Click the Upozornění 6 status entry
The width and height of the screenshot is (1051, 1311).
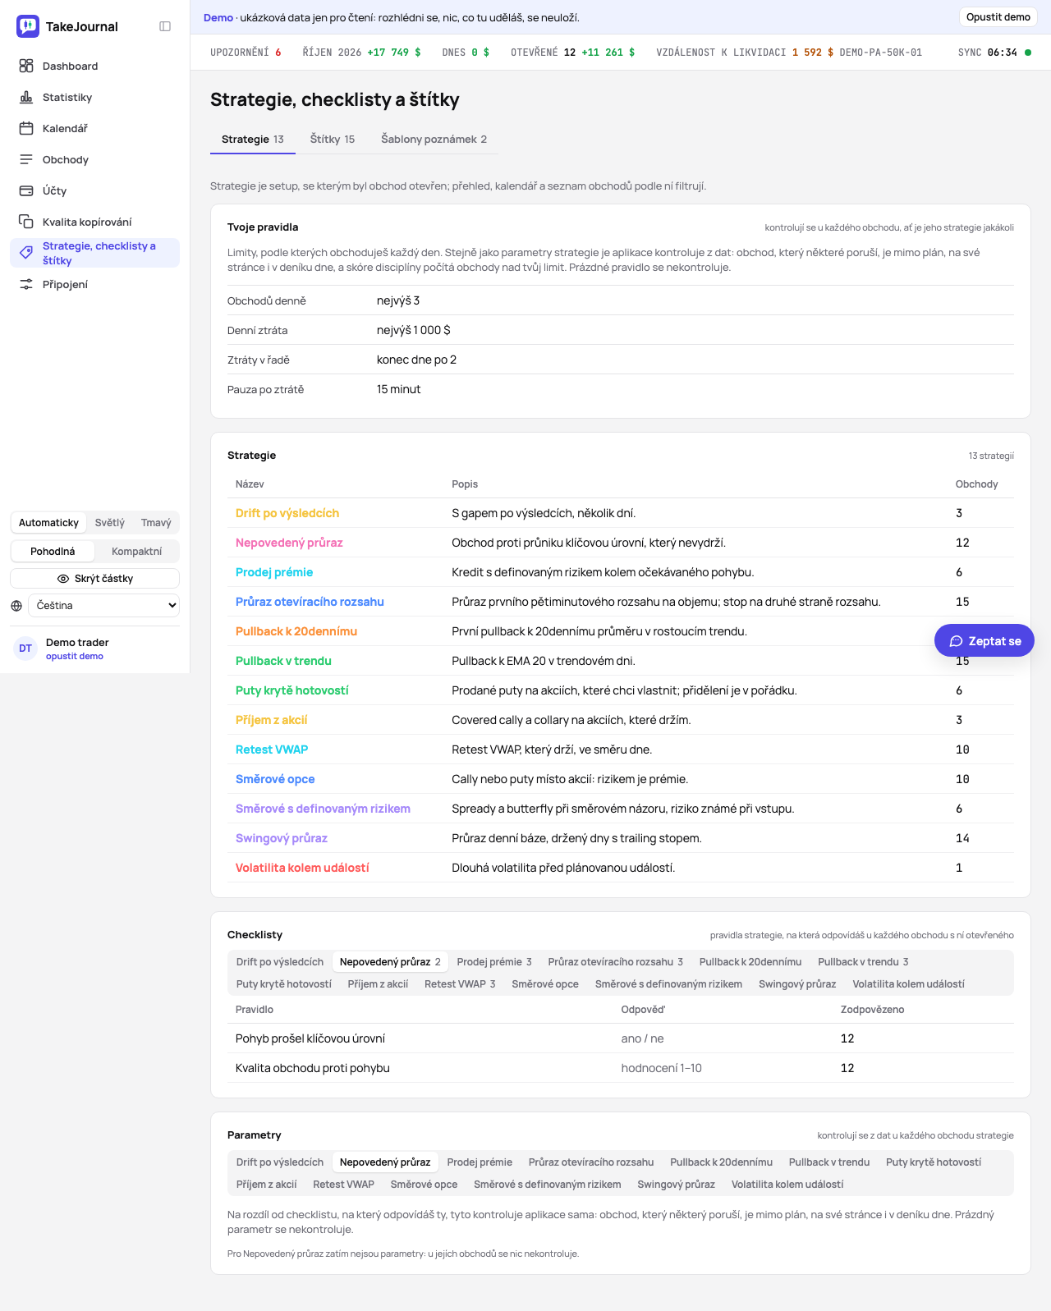point(246,53)
